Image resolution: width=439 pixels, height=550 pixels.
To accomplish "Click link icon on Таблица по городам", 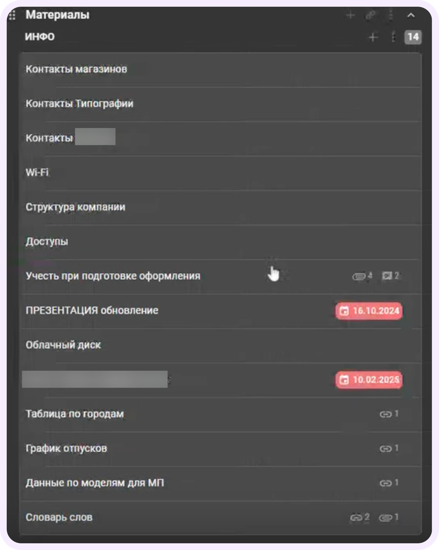I will point(386,414).
